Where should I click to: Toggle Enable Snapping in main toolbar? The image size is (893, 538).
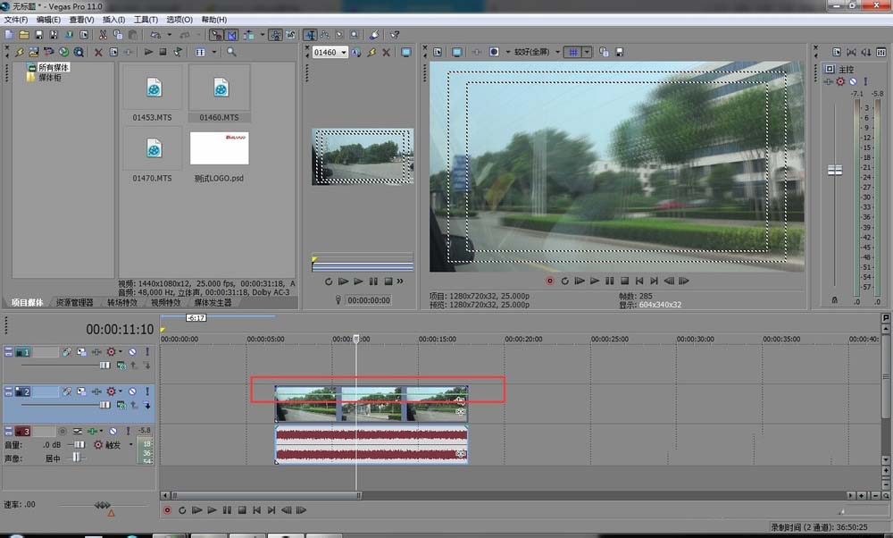coord(216,35)
